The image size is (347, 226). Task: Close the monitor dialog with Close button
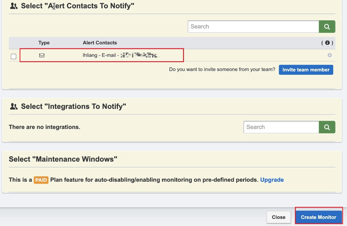click(279, 217)
